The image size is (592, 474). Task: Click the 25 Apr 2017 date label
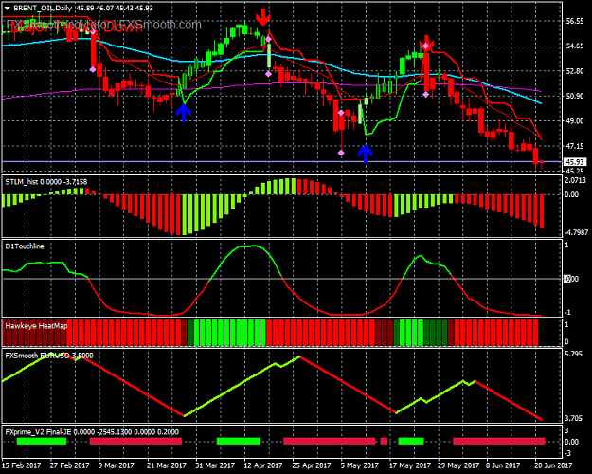tap(312, 465)
